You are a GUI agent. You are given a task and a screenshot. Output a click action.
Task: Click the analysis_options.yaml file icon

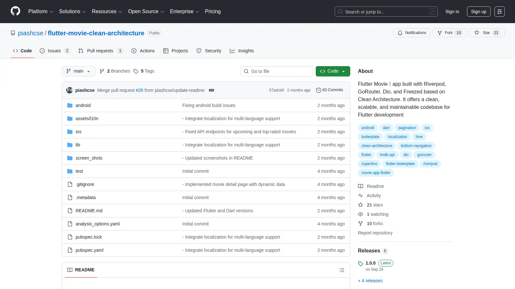click(x=70, y=224)
